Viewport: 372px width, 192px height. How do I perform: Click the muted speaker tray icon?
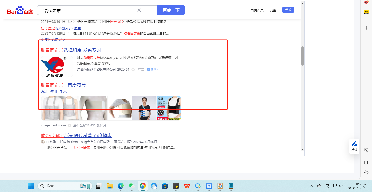click(341, 186)
